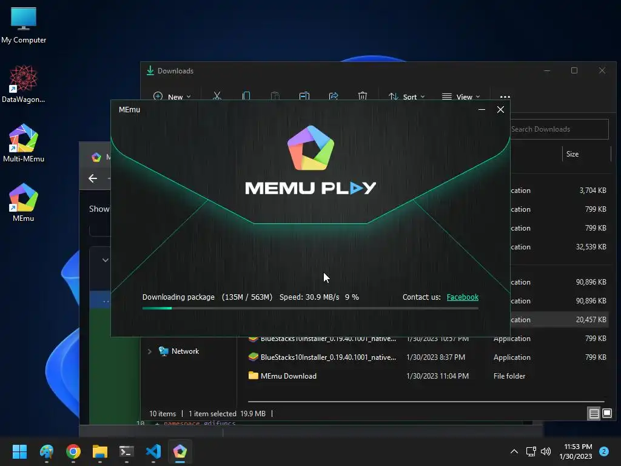The width and height of the screenshot is (621, 466).
Task: Click the MEmu logo in the installer
Action: (310, 148)
